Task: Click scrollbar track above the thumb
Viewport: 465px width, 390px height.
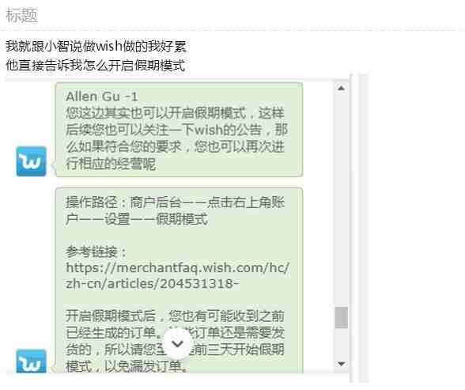Action: 342,200
